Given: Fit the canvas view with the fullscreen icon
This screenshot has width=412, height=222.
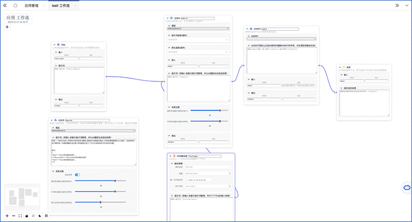Looking at the screenshot, I should tap(20, 215).
